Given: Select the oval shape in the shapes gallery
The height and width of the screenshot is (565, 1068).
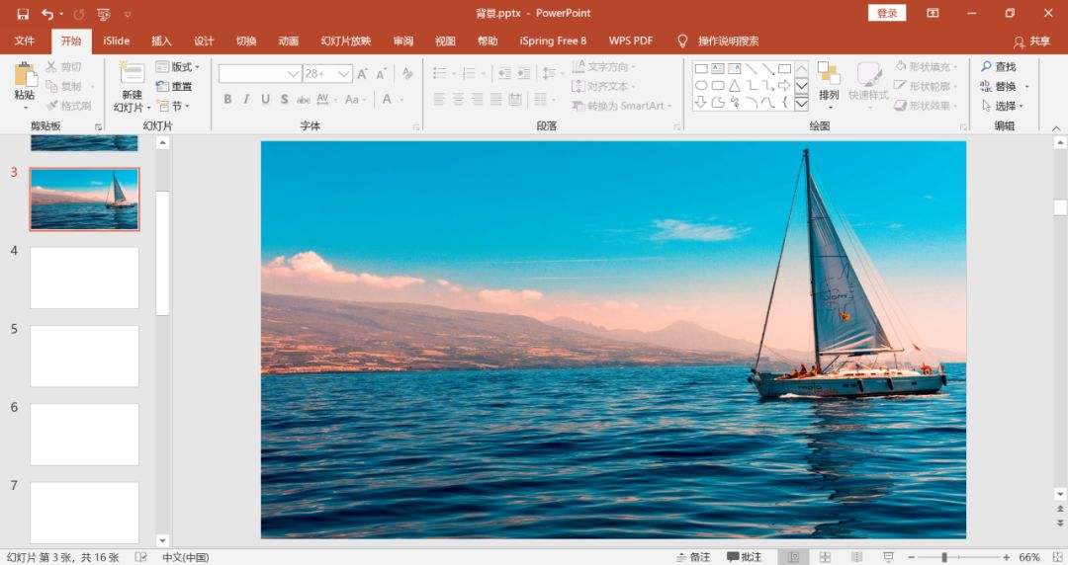Looking at the screenshot, I should pyautogui.click(x=701, y=85).
